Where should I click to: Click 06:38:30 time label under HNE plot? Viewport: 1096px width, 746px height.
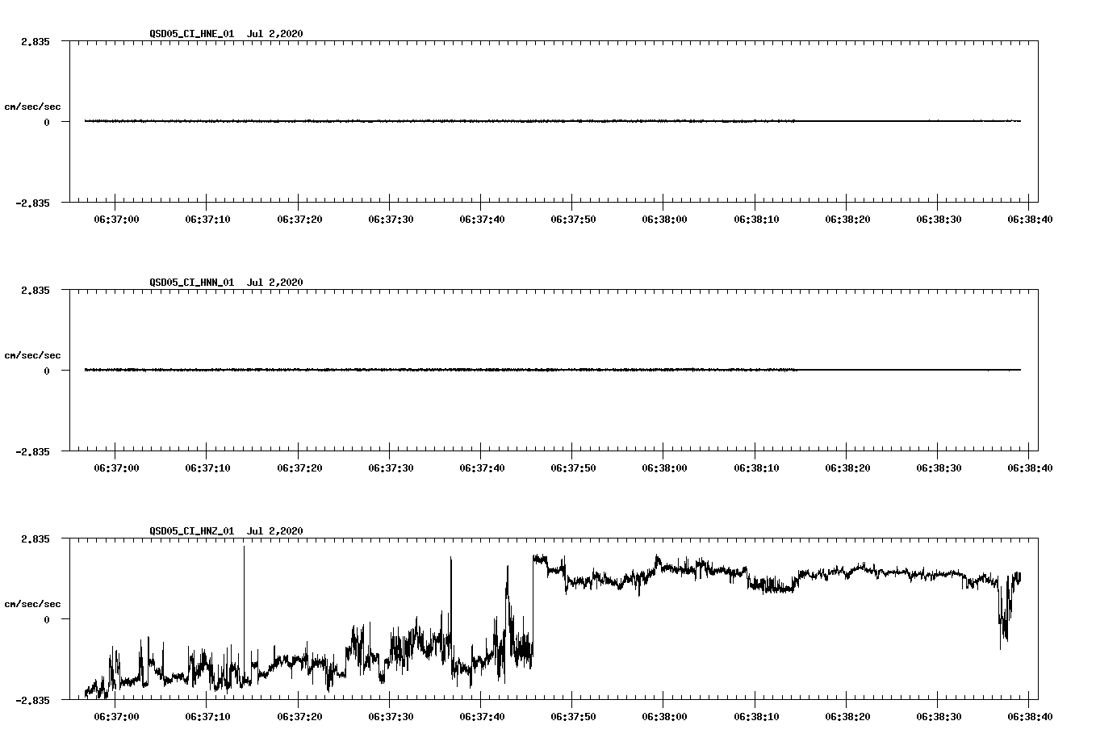(939, 219)
